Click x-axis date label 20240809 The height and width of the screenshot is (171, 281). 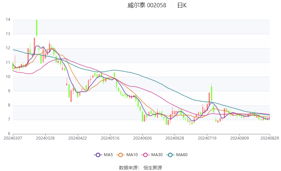[239, 138]
